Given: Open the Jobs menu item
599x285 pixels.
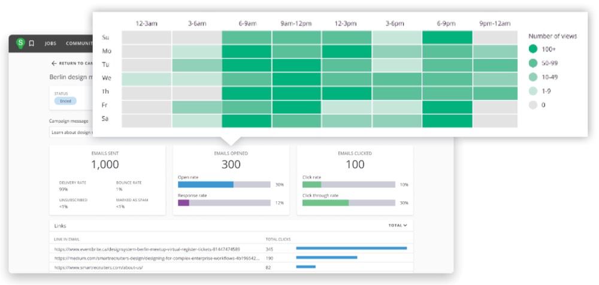Looking at the screenshot, I should point(50,44).
